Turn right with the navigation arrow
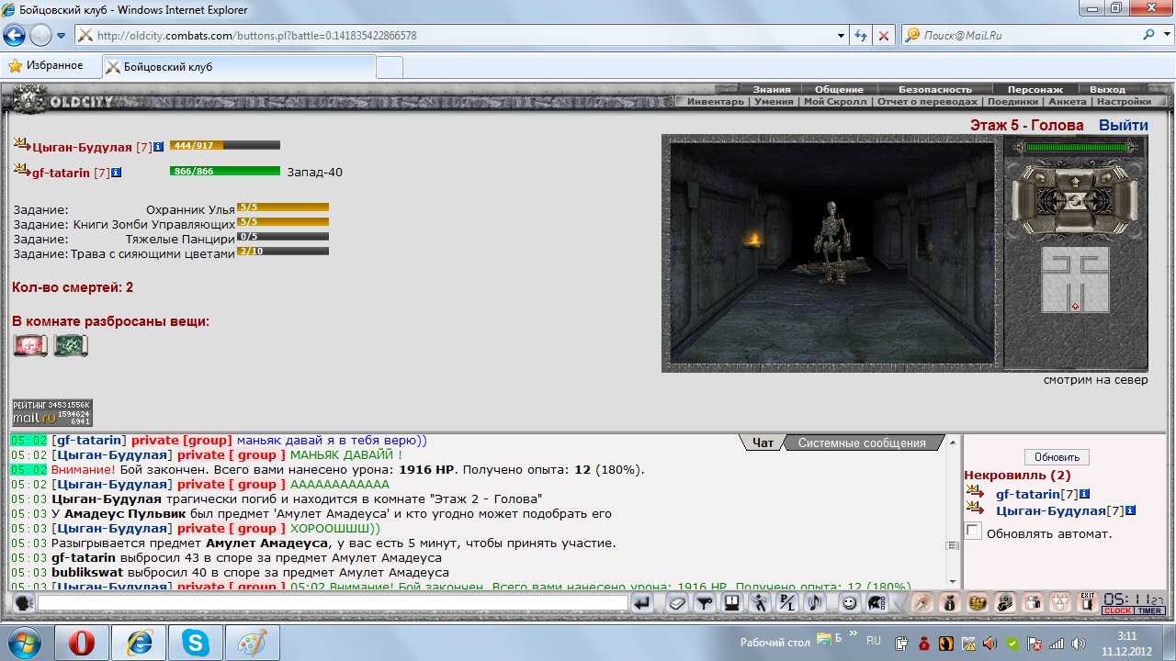The image size is (1176, 661). point(1106,176)
